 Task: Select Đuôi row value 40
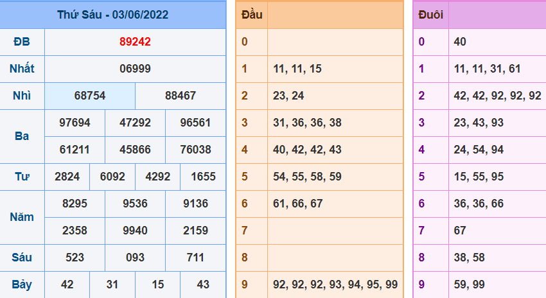460,42
